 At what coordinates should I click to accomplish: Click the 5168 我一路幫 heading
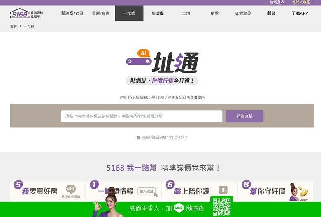tap(131, 168)
